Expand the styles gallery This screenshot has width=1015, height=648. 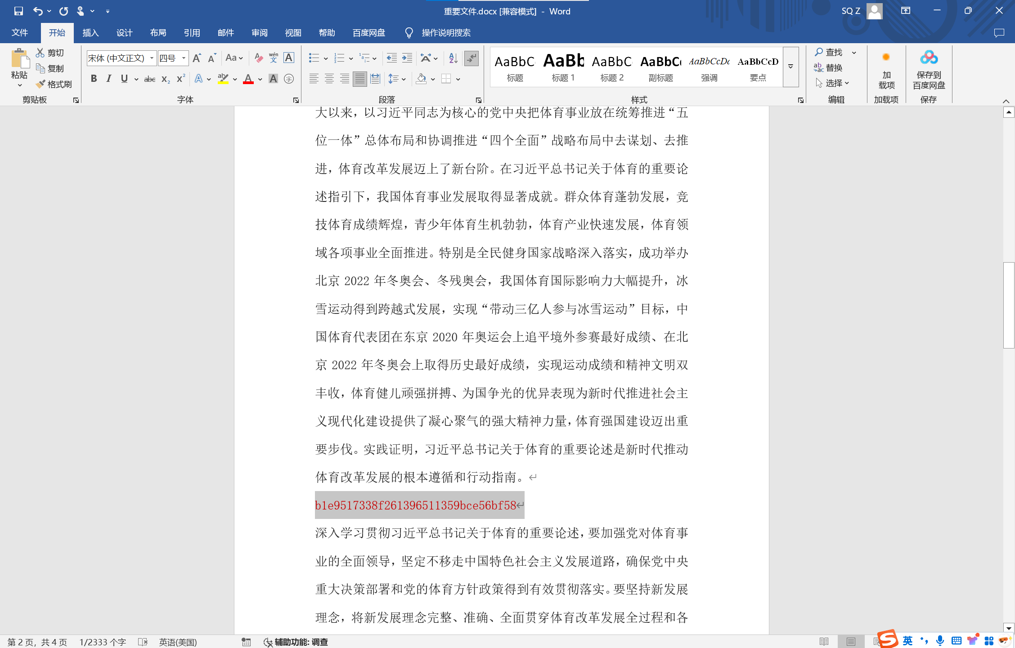point(790,67)
